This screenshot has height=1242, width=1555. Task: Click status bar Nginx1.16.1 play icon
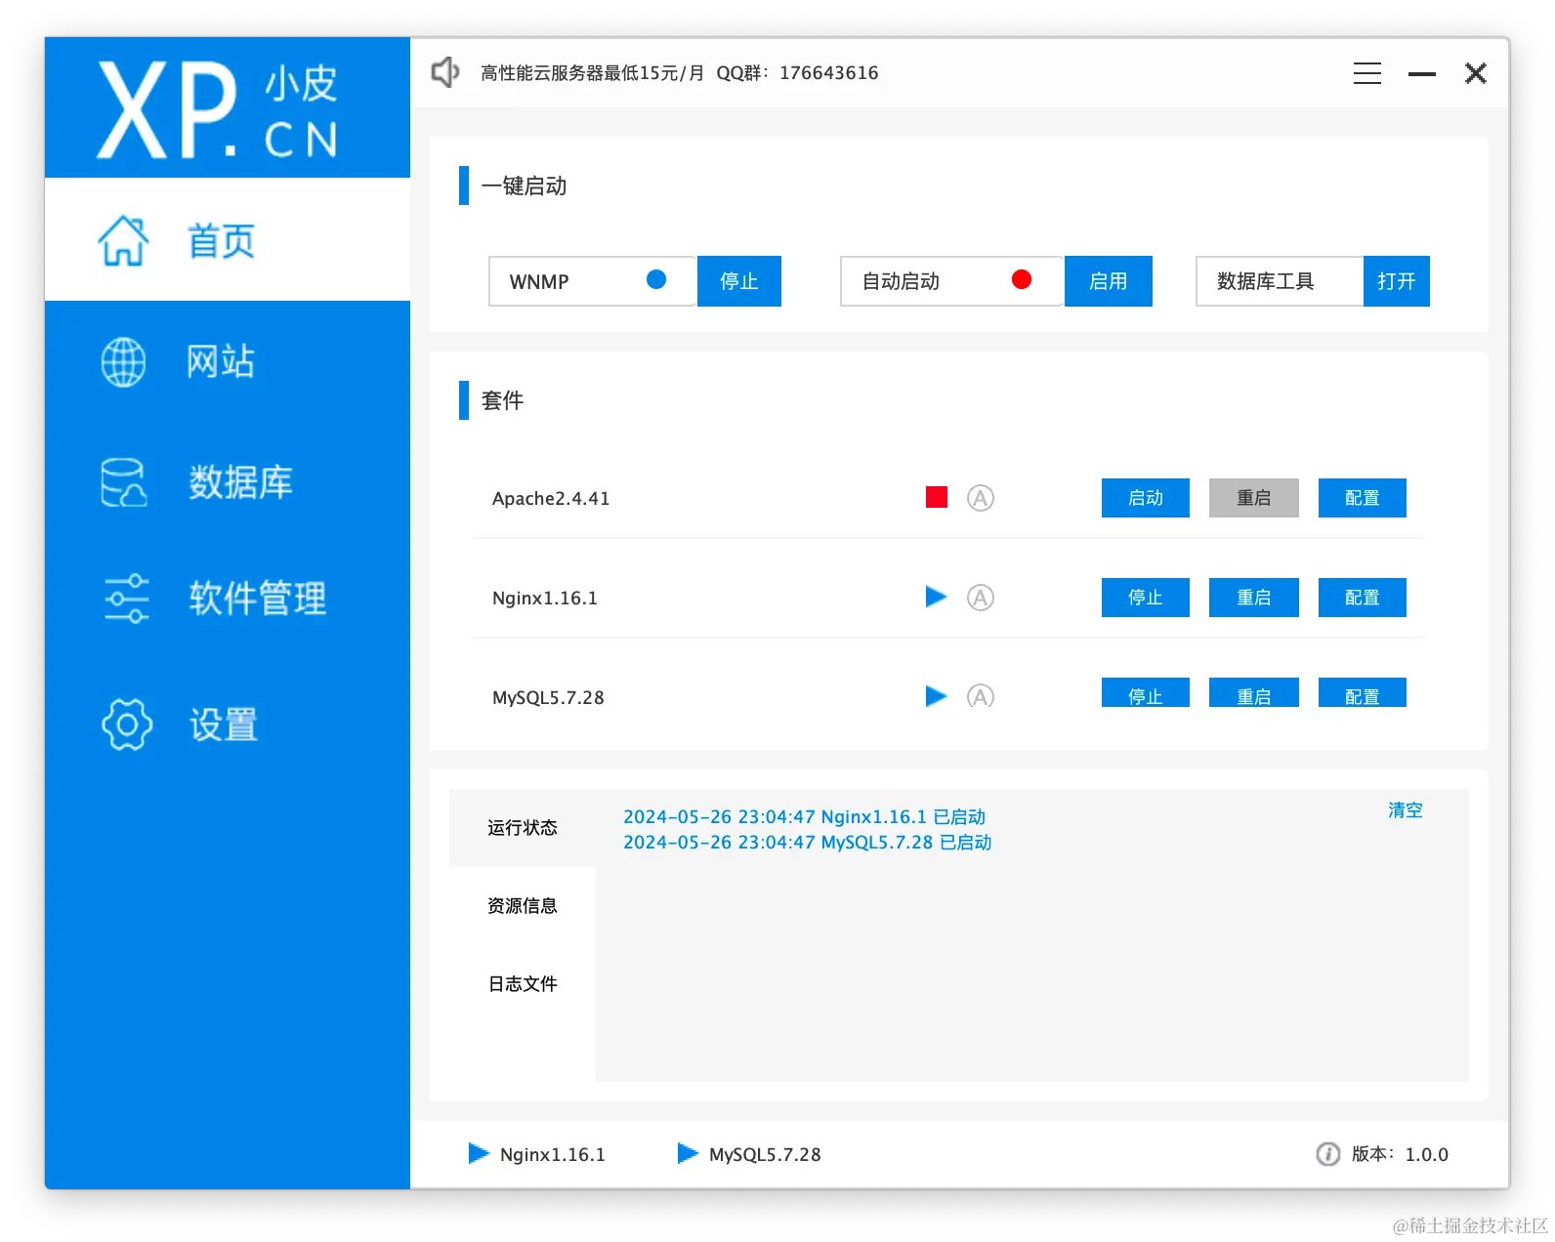(479, 1153)
